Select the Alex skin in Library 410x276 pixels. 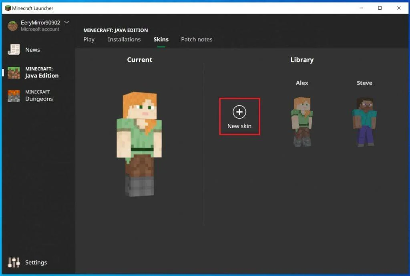pos(302,122)
